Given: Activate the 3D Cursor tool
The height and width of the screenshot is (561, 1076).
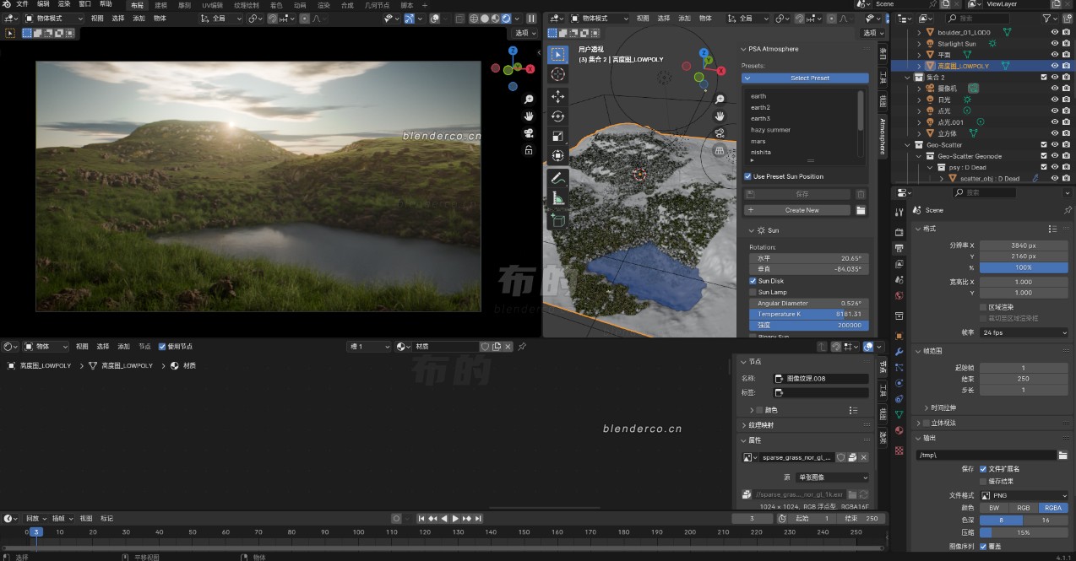Looking at the screenshot, I should coord(558,74).
